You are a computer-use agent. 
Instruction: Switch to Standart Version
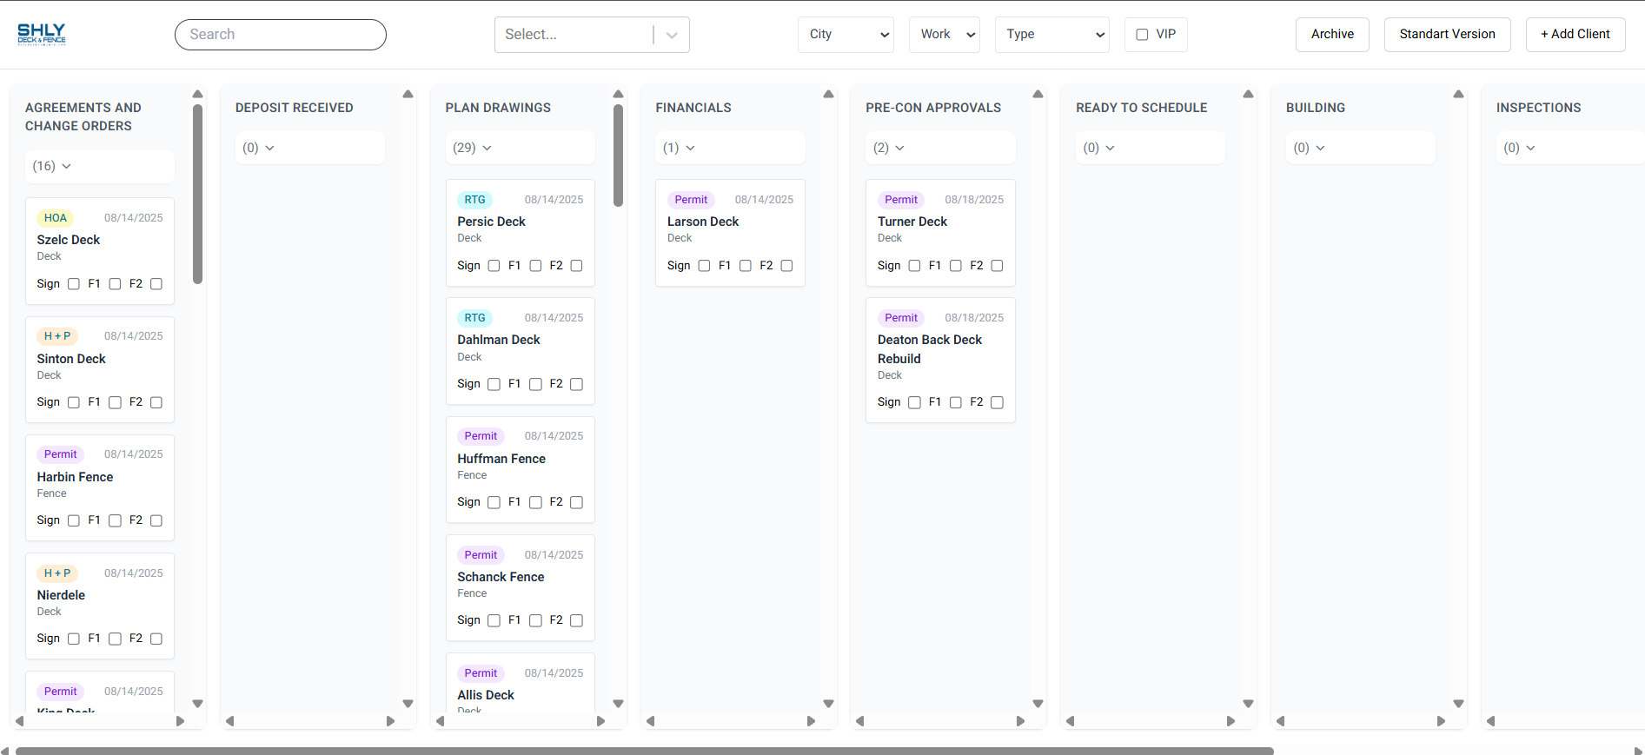1447,35
